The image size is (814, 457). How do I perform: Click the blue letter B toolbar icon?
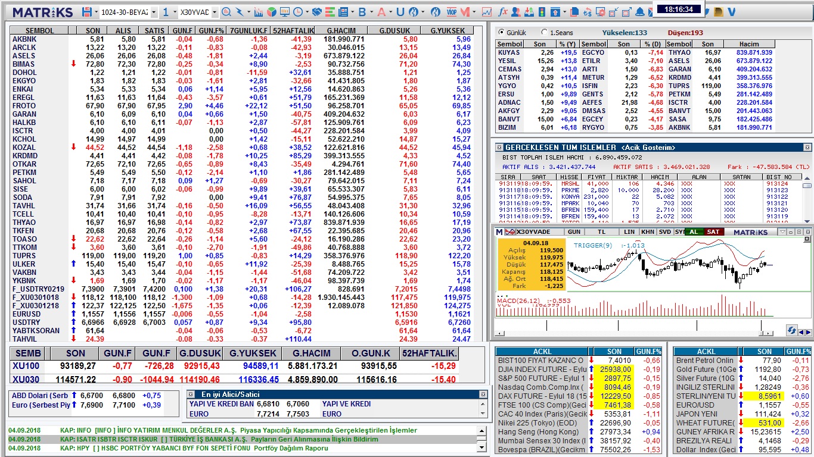click(x=362, y=12)
